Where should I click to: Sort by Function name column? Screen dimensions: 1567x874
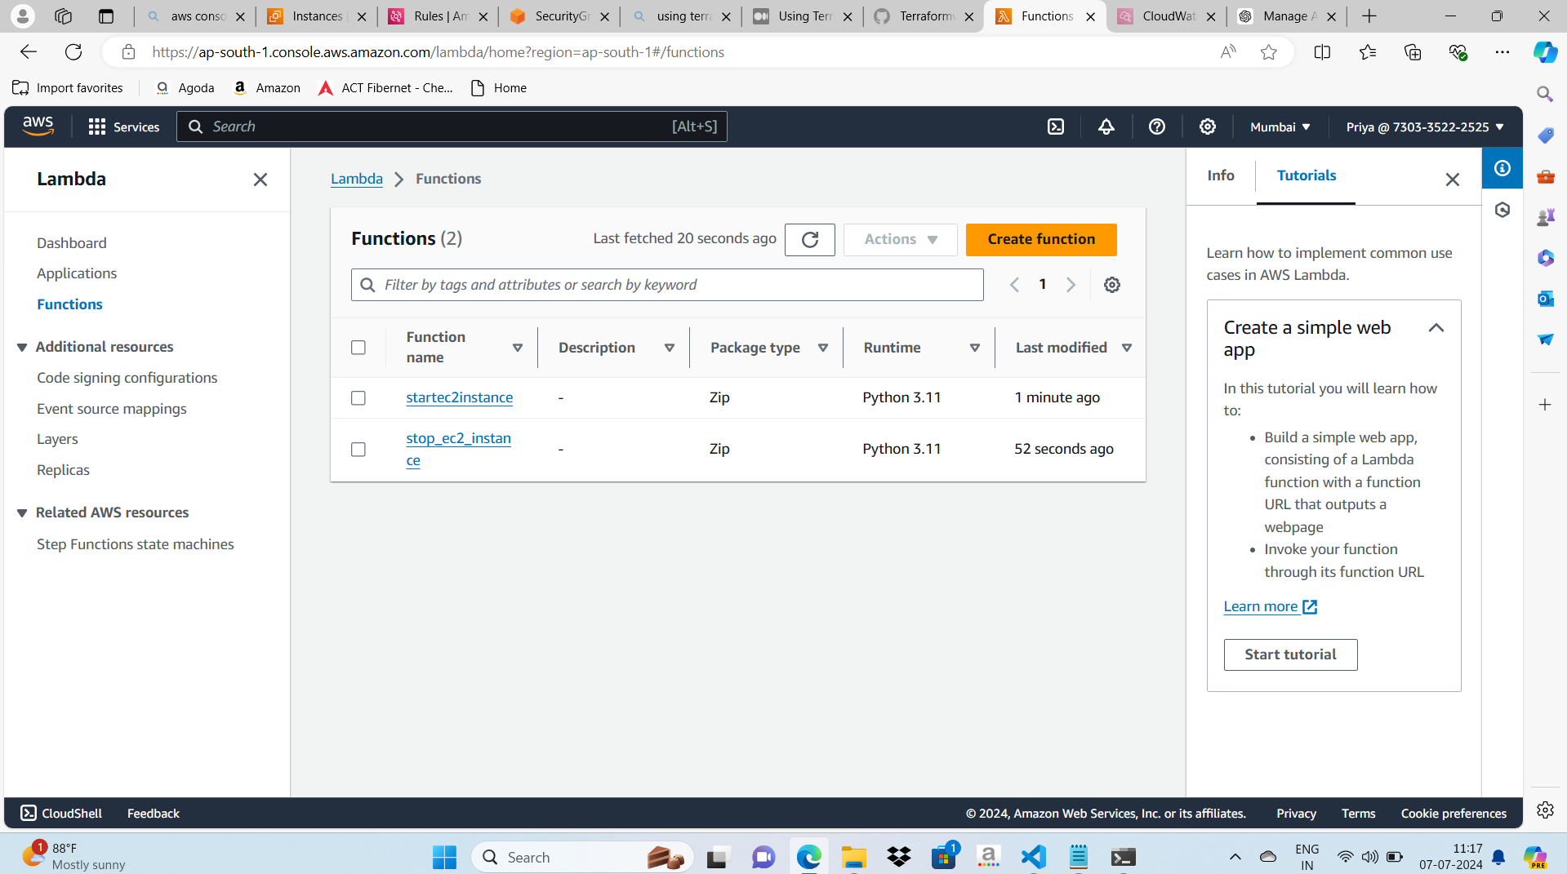pos(518,348)
